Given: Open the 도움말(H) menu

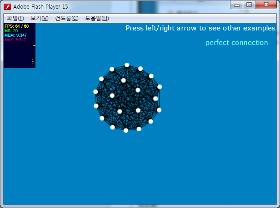Looking at the screenshot, I should [97, 18].
